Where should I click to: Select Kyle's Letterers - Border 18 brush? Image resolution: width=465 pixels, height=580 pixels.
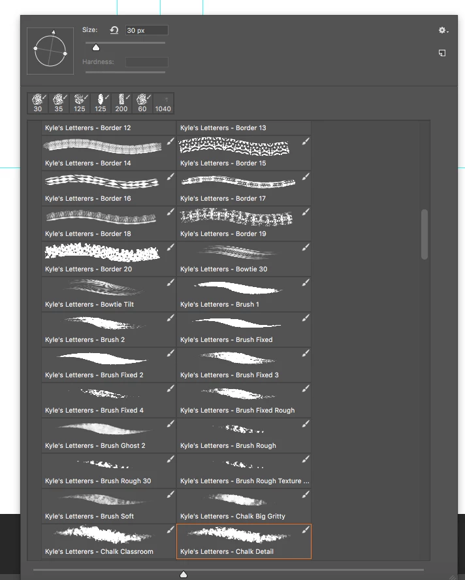(108, 224)
